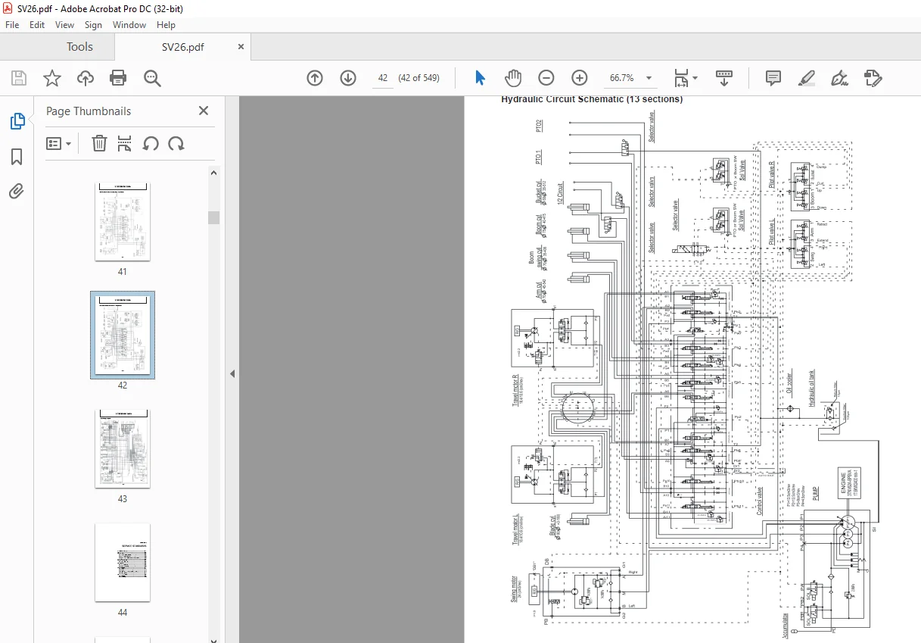Click the '(42 of 549)' page count text
The image size is (921, 643).
pyautogui.click(x=418, y=78)
